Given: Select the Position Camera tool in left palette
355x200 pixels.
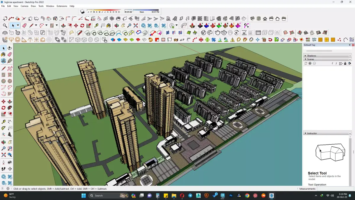Looking at the screenshot, I should click(4, 162).
